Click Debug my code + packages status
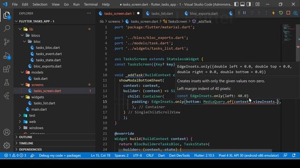 point(60,155)
